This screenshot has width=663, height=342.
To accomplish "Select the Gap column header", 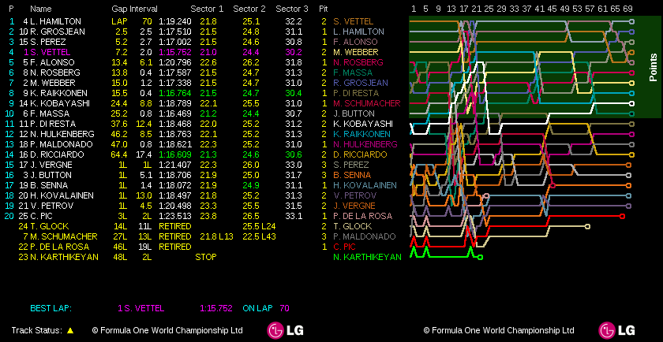I will [119, 9].
